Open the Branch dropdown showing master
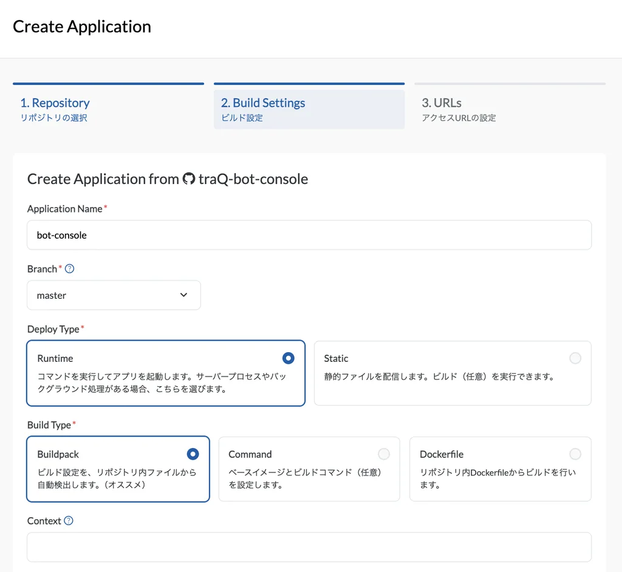622x572 pixels. tap(114, 295)
